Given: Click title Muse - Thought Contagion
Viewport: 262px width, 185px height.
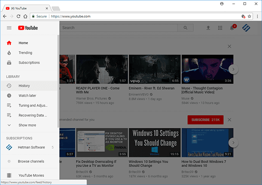Looking at the screenshot, I should coord(202,90).
